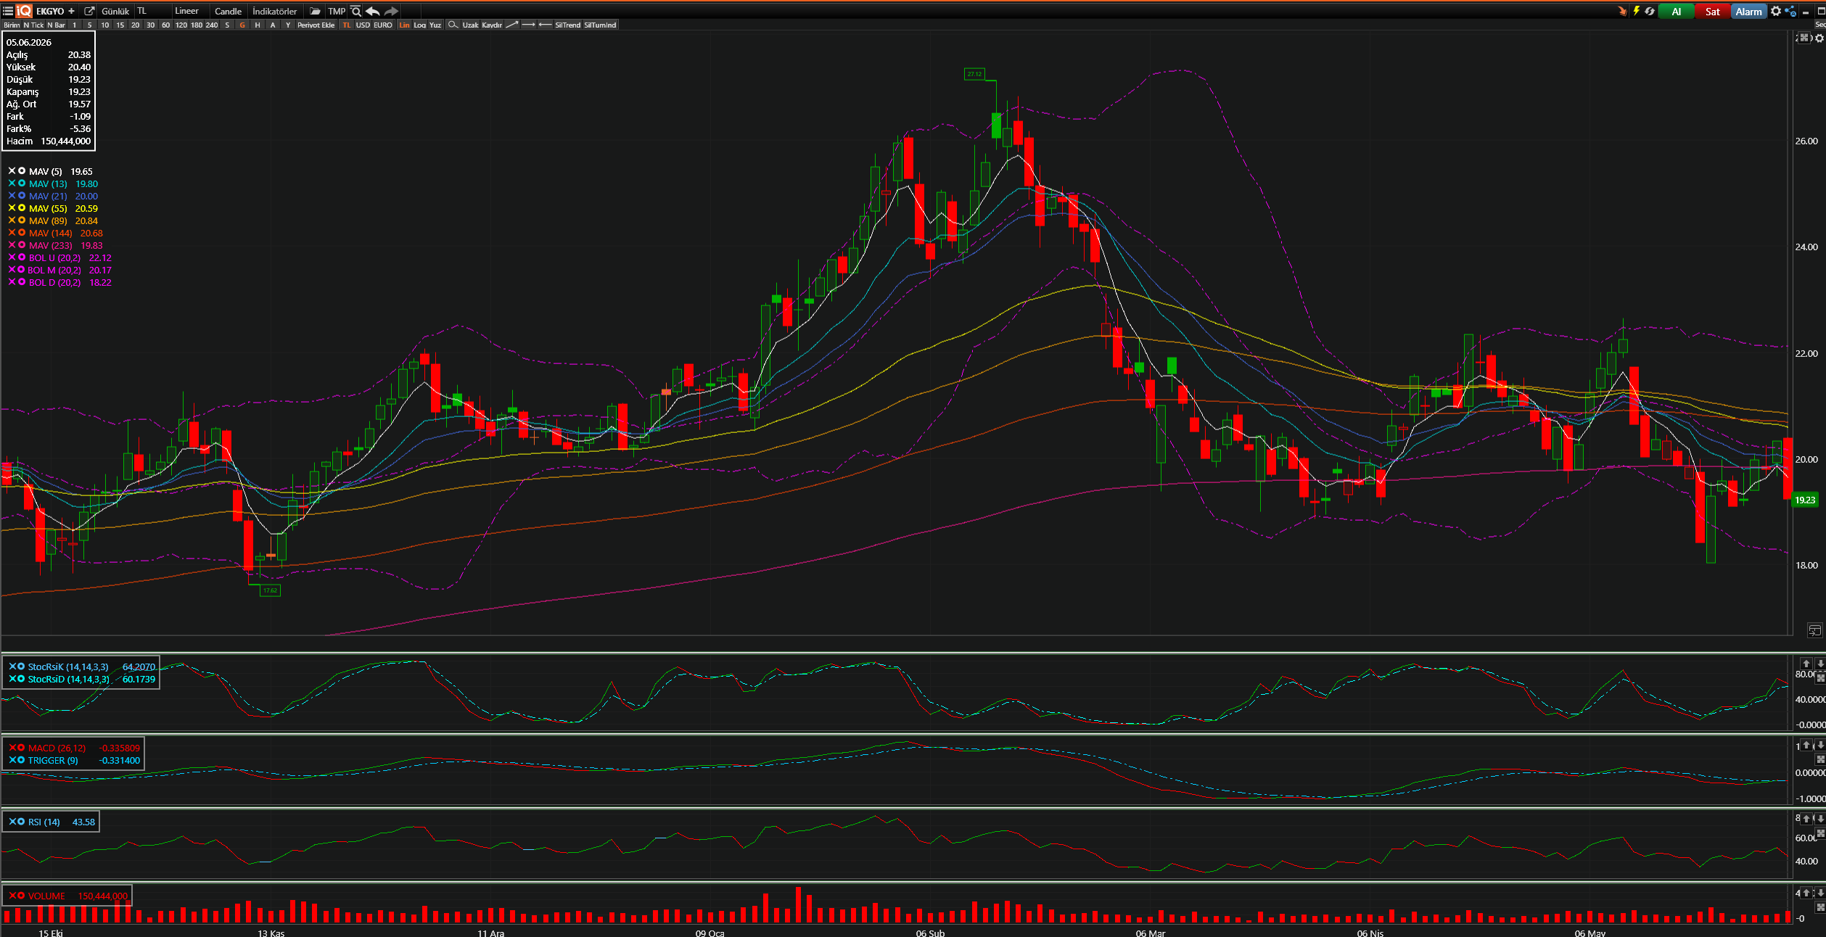This screenshot has width=1826, height=937.
Task: Click the blue Alarm button
Action: click(x=1748, y=11)
